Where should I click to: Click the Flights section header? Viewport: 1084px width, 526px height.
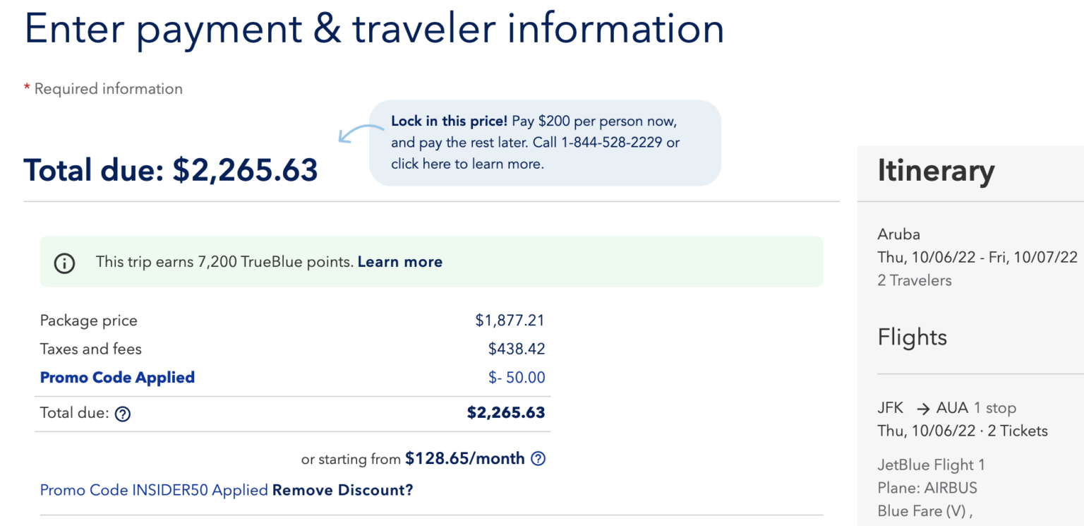coord(912,337)
